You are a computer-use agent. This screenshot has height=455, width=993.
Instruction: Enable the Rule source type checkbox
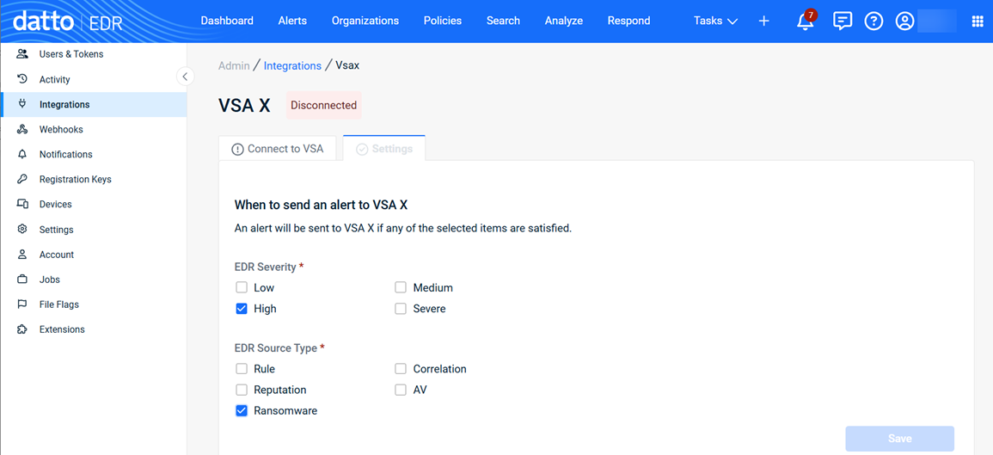point(242,369)
